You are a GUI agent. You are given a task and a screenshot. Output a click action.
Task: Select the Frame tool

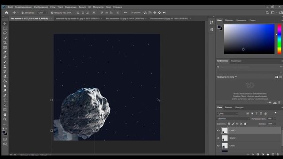tap(5, 47)
